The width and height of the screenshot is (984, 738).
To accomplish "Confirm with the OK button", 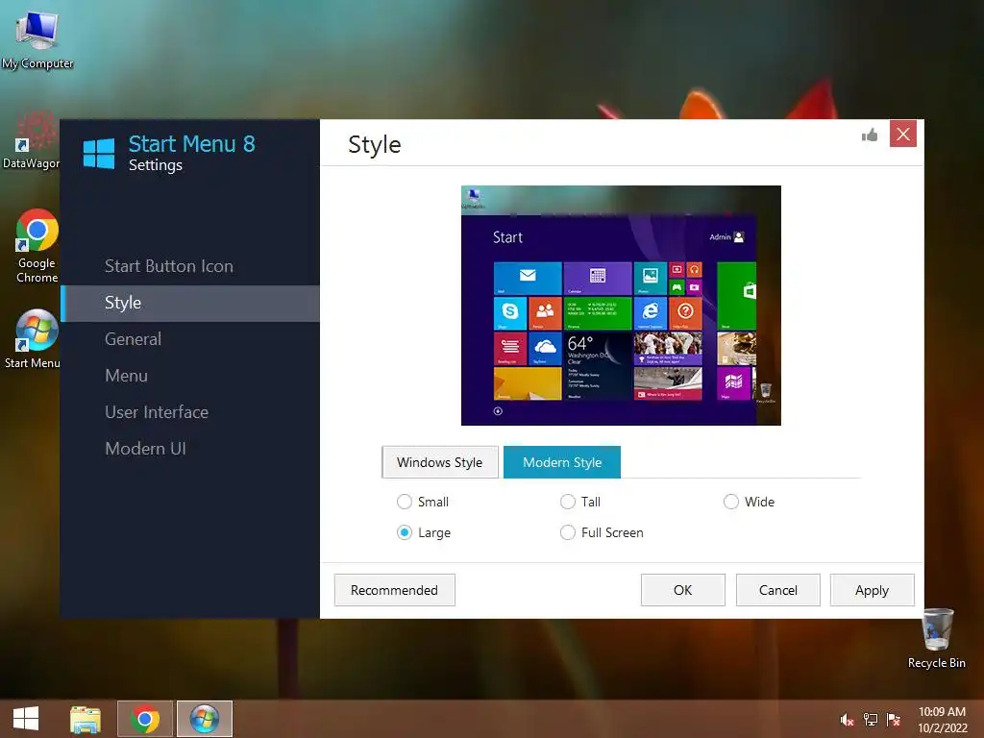I will [683, 590].
